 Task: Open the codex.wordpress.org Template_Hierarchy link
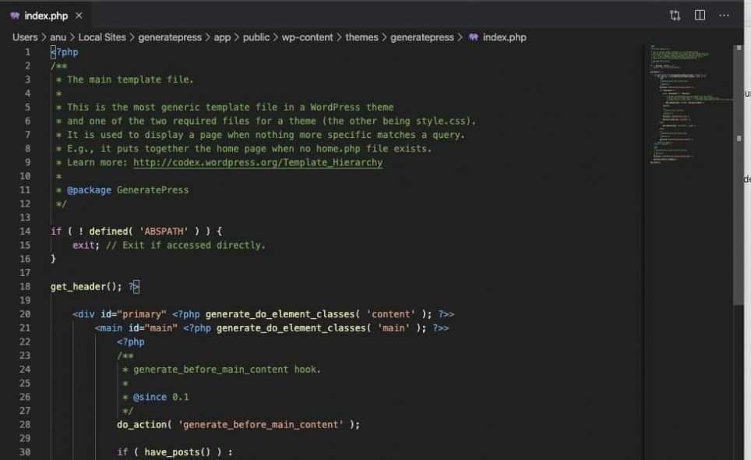coord(258,163)
